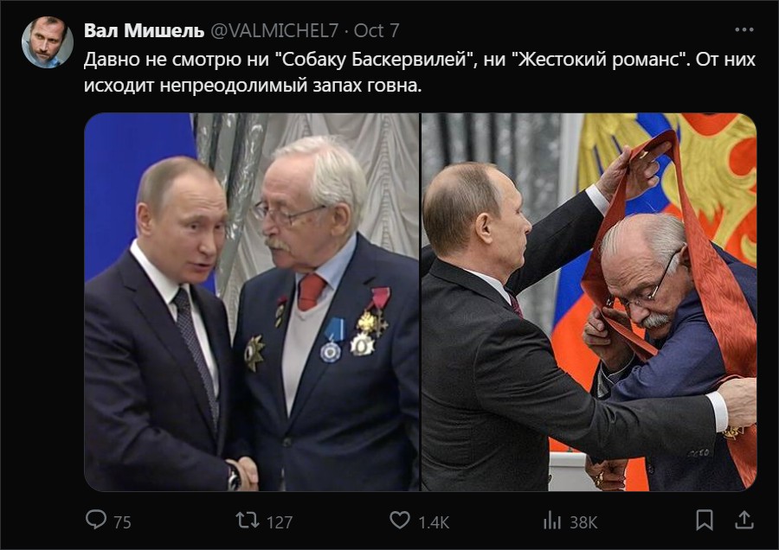The width and height of the screenshot is (779, 550).
Task: Click the share upload icon
Action: click(x=744, y=521)
